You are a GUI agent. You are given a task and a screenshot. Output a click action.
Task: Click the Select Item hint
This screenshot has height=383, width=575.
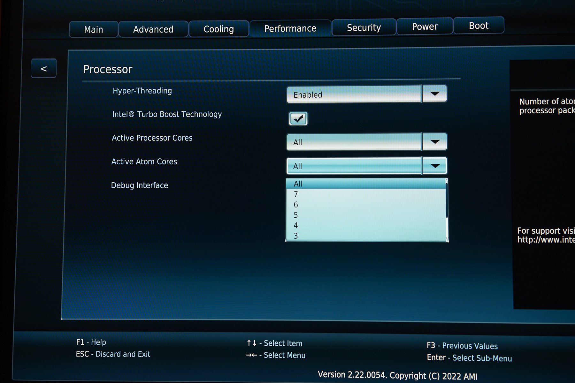click(x=275, y=343)
